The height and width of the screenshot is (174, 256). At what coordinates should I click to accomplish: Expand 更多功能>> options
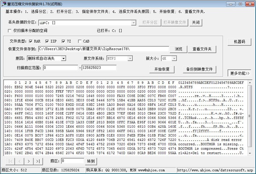point(239,73)
